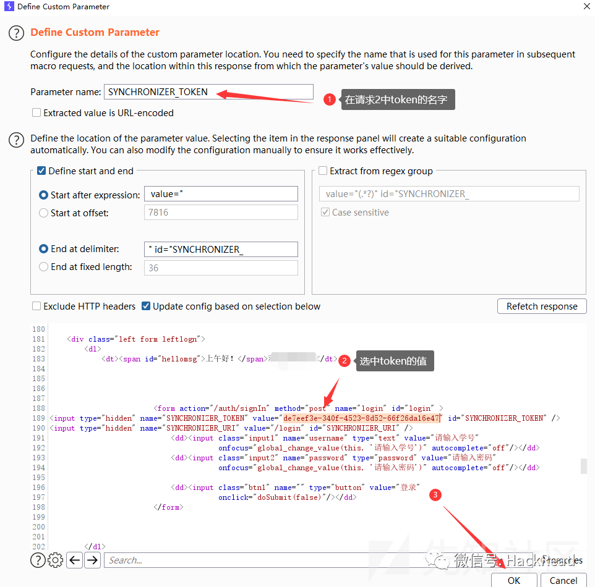Go to previous search match arrow

75,560
